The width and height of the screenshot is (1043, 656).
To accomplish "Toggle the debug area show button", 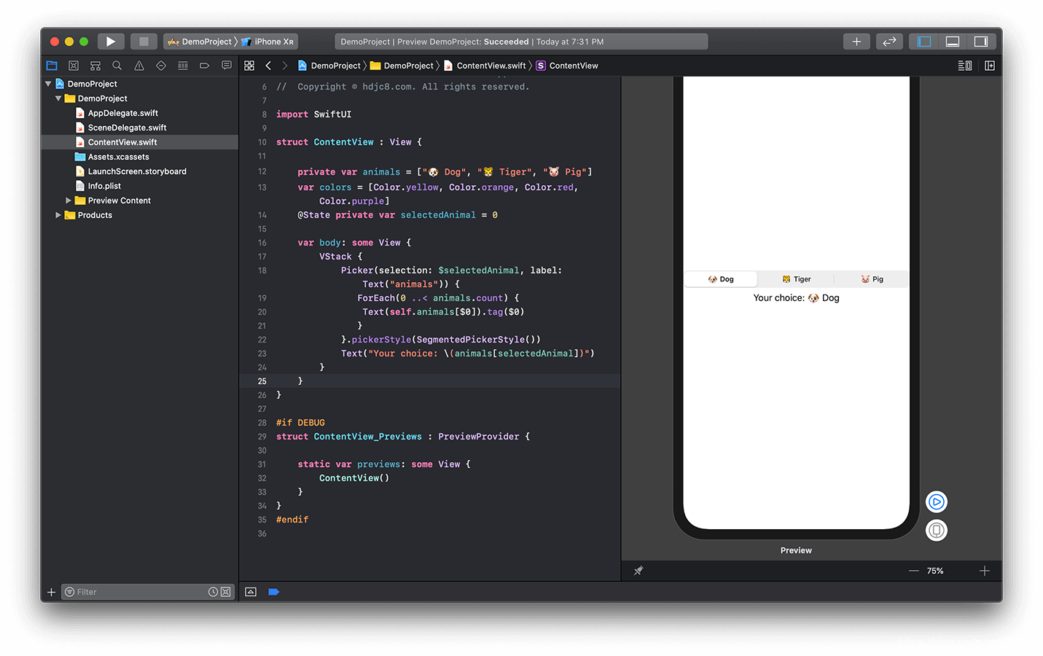I will click(x=251, y=592).
